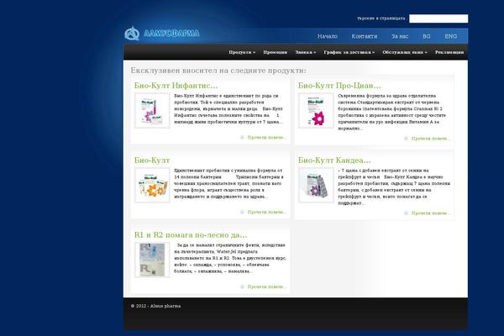Viewport: 504px width, 336px height.
Task: Switch language to ENG
Action: tap(450, 36)
